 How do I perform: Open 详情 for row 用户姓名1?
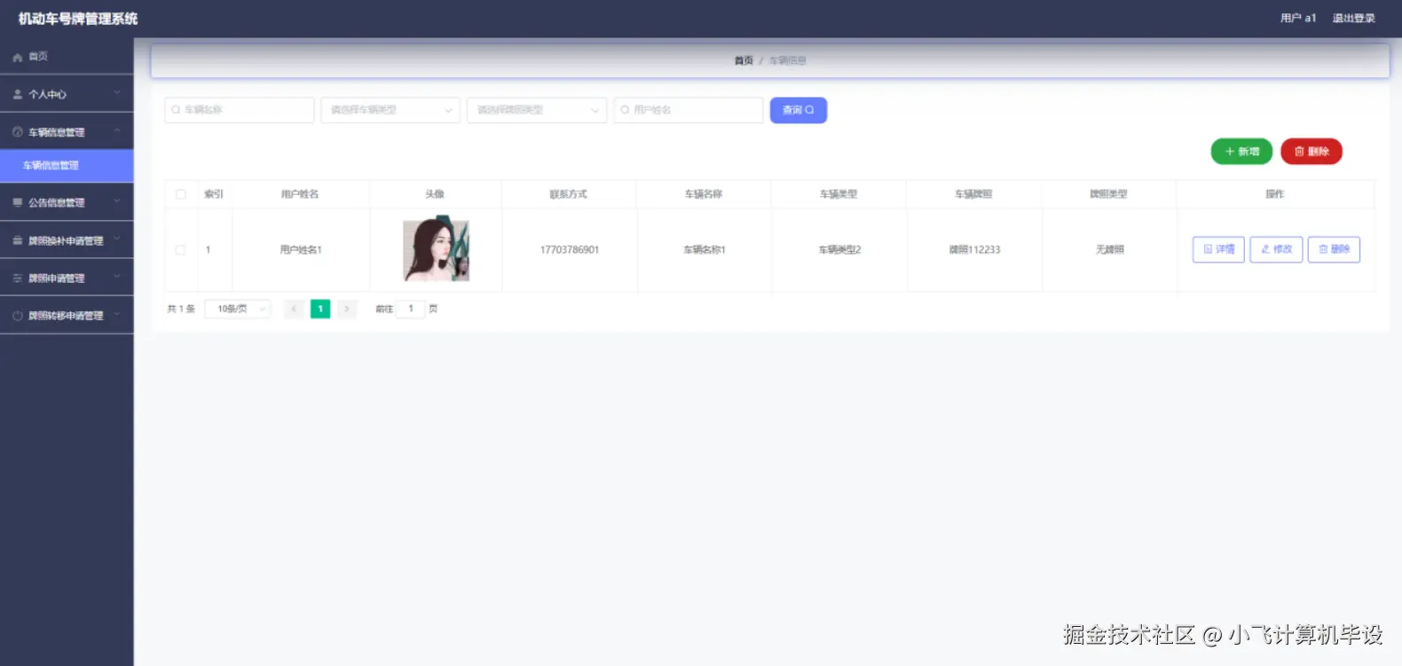pos(1218,249)
